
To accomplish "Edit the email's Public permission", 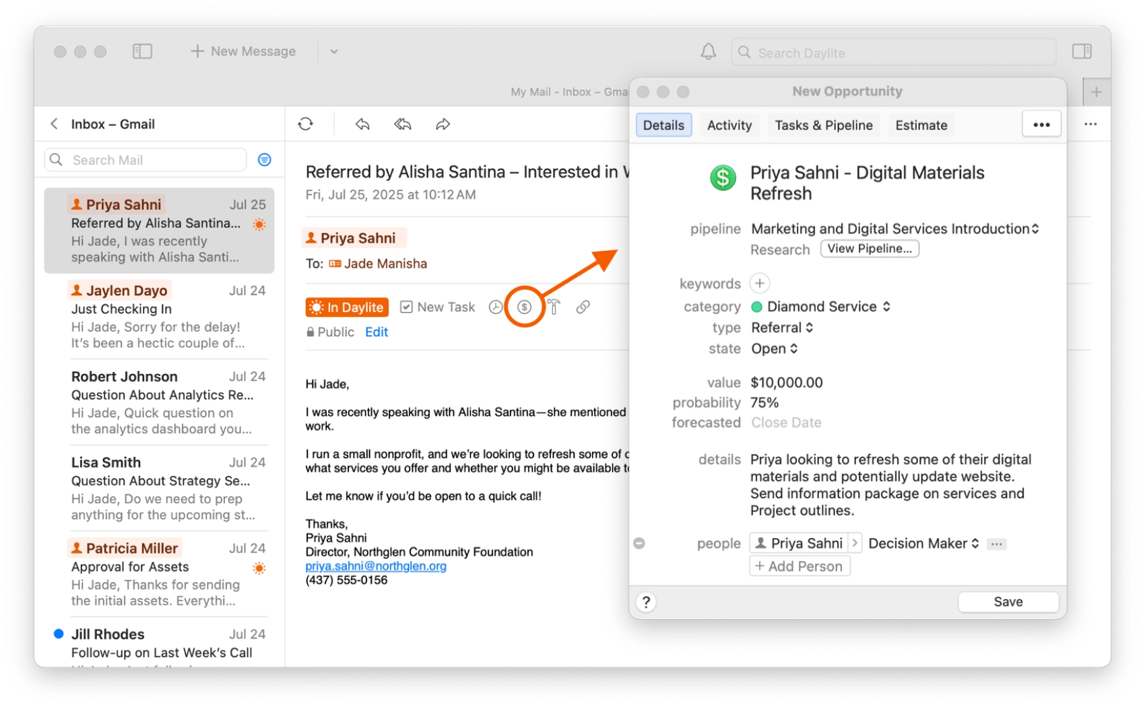I will click(377, 332).
